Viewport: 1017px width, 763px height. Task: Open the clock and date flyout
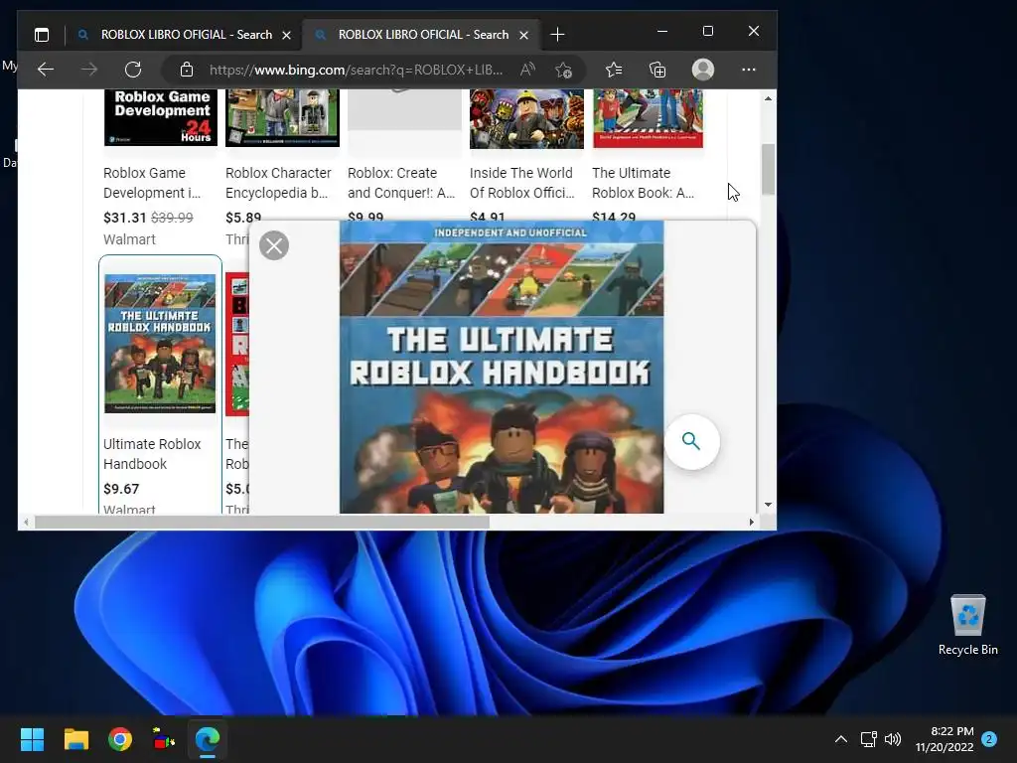pyautogui.click(x=944, y=739)
